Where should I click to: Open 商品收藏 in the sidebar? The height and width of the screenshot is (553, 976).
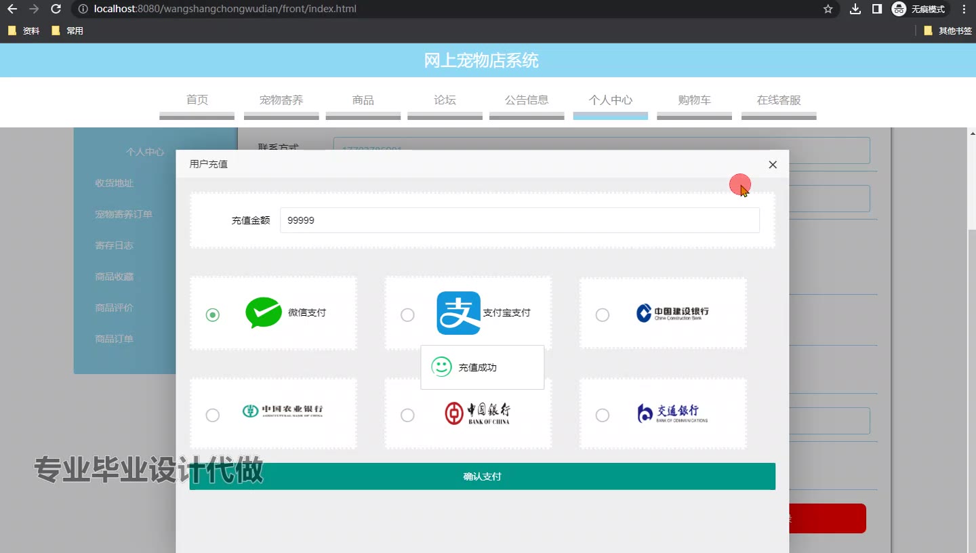pyautogui.click(x=115, y=276)
